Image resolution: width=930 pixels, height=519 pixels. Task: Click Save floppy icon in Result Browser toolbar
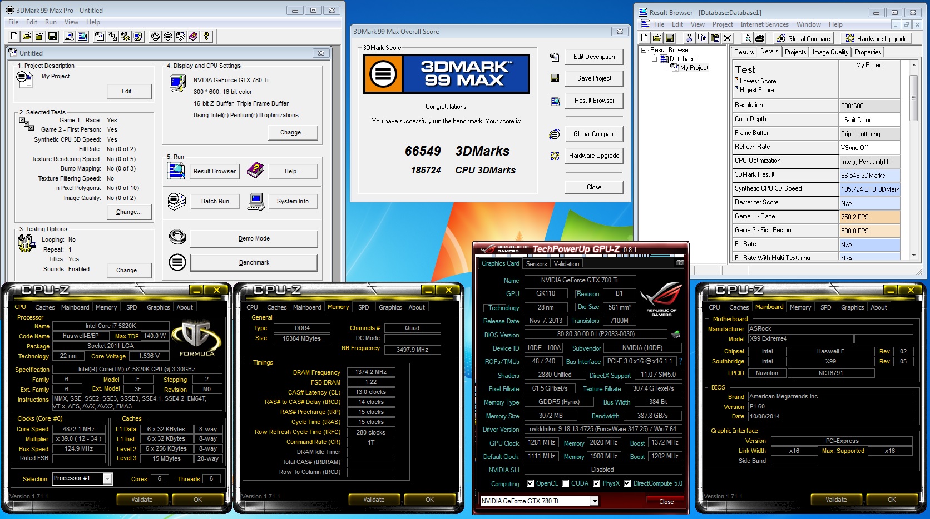[670, 38]
